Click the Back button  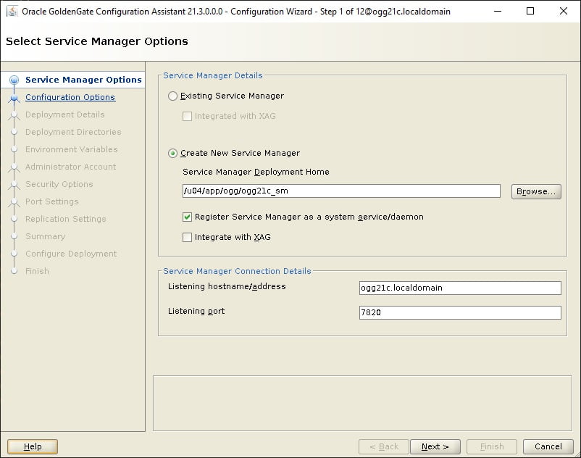pos(383,446)
